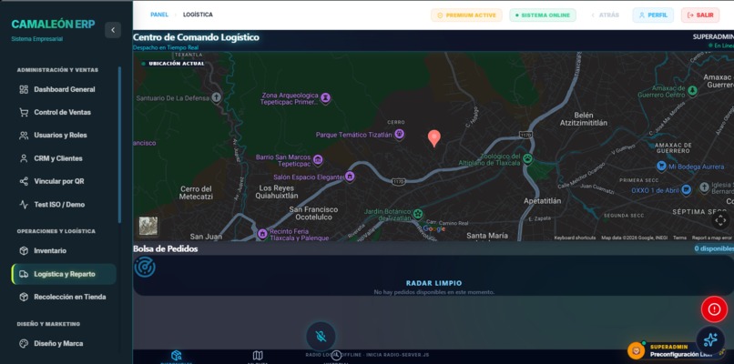Open Dashboard General from the sidebar

64,89
